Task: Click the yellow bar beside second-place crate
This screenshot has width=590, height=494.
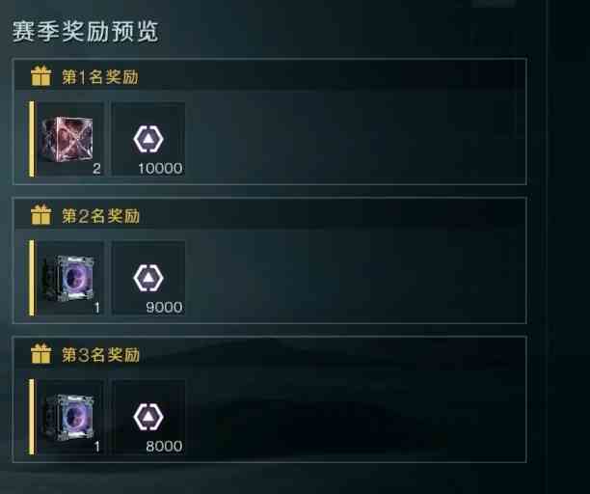Action: click(x=32, y=278)
